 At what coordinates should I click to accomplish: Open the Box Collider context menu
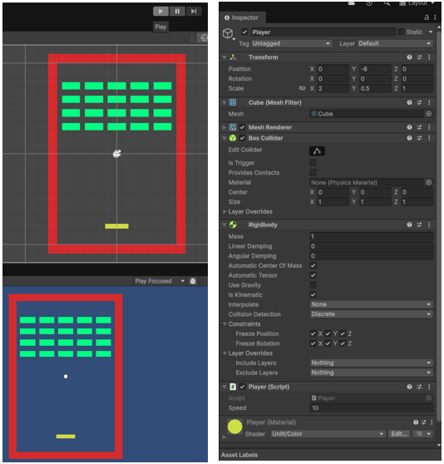[x=429, y=138]
